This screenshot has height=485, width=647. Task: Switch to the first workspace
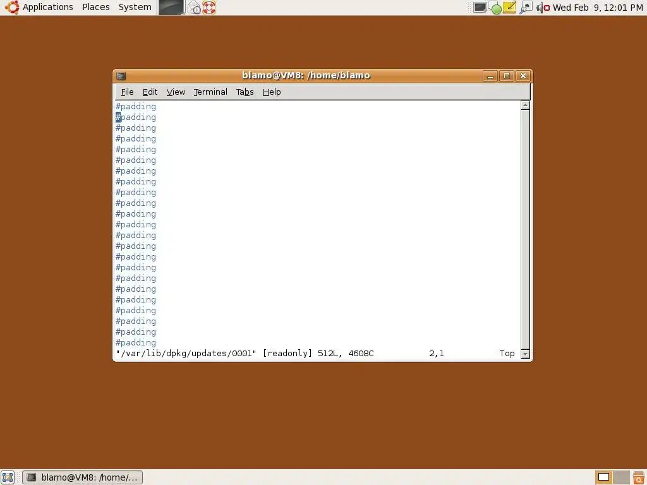pos(603,477)
